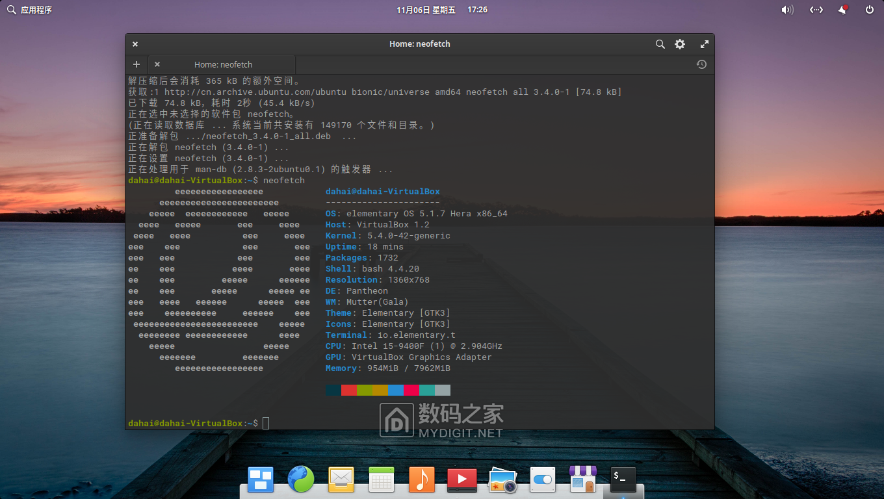Click the "Resolution: 1360x768" line
The height and width of the screenshot is (499, 884).
378,280
